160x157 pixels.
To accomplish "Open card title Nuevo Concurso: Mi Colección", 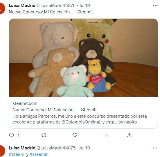I will tap(55, 110).
